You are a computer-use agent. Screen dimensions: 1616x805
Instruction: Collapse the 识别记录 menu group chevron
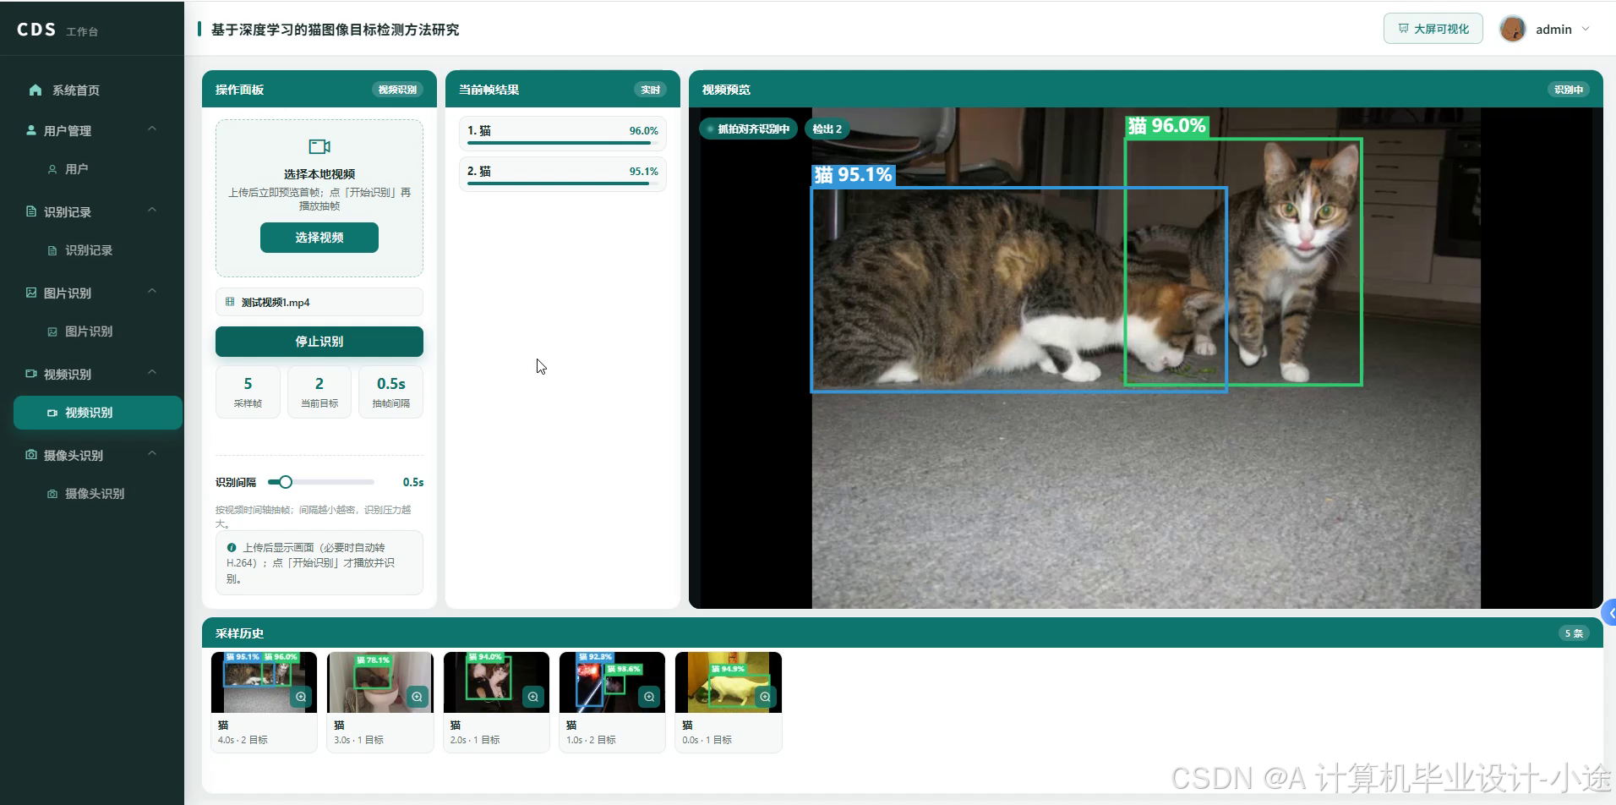click(x=152, y=210)
